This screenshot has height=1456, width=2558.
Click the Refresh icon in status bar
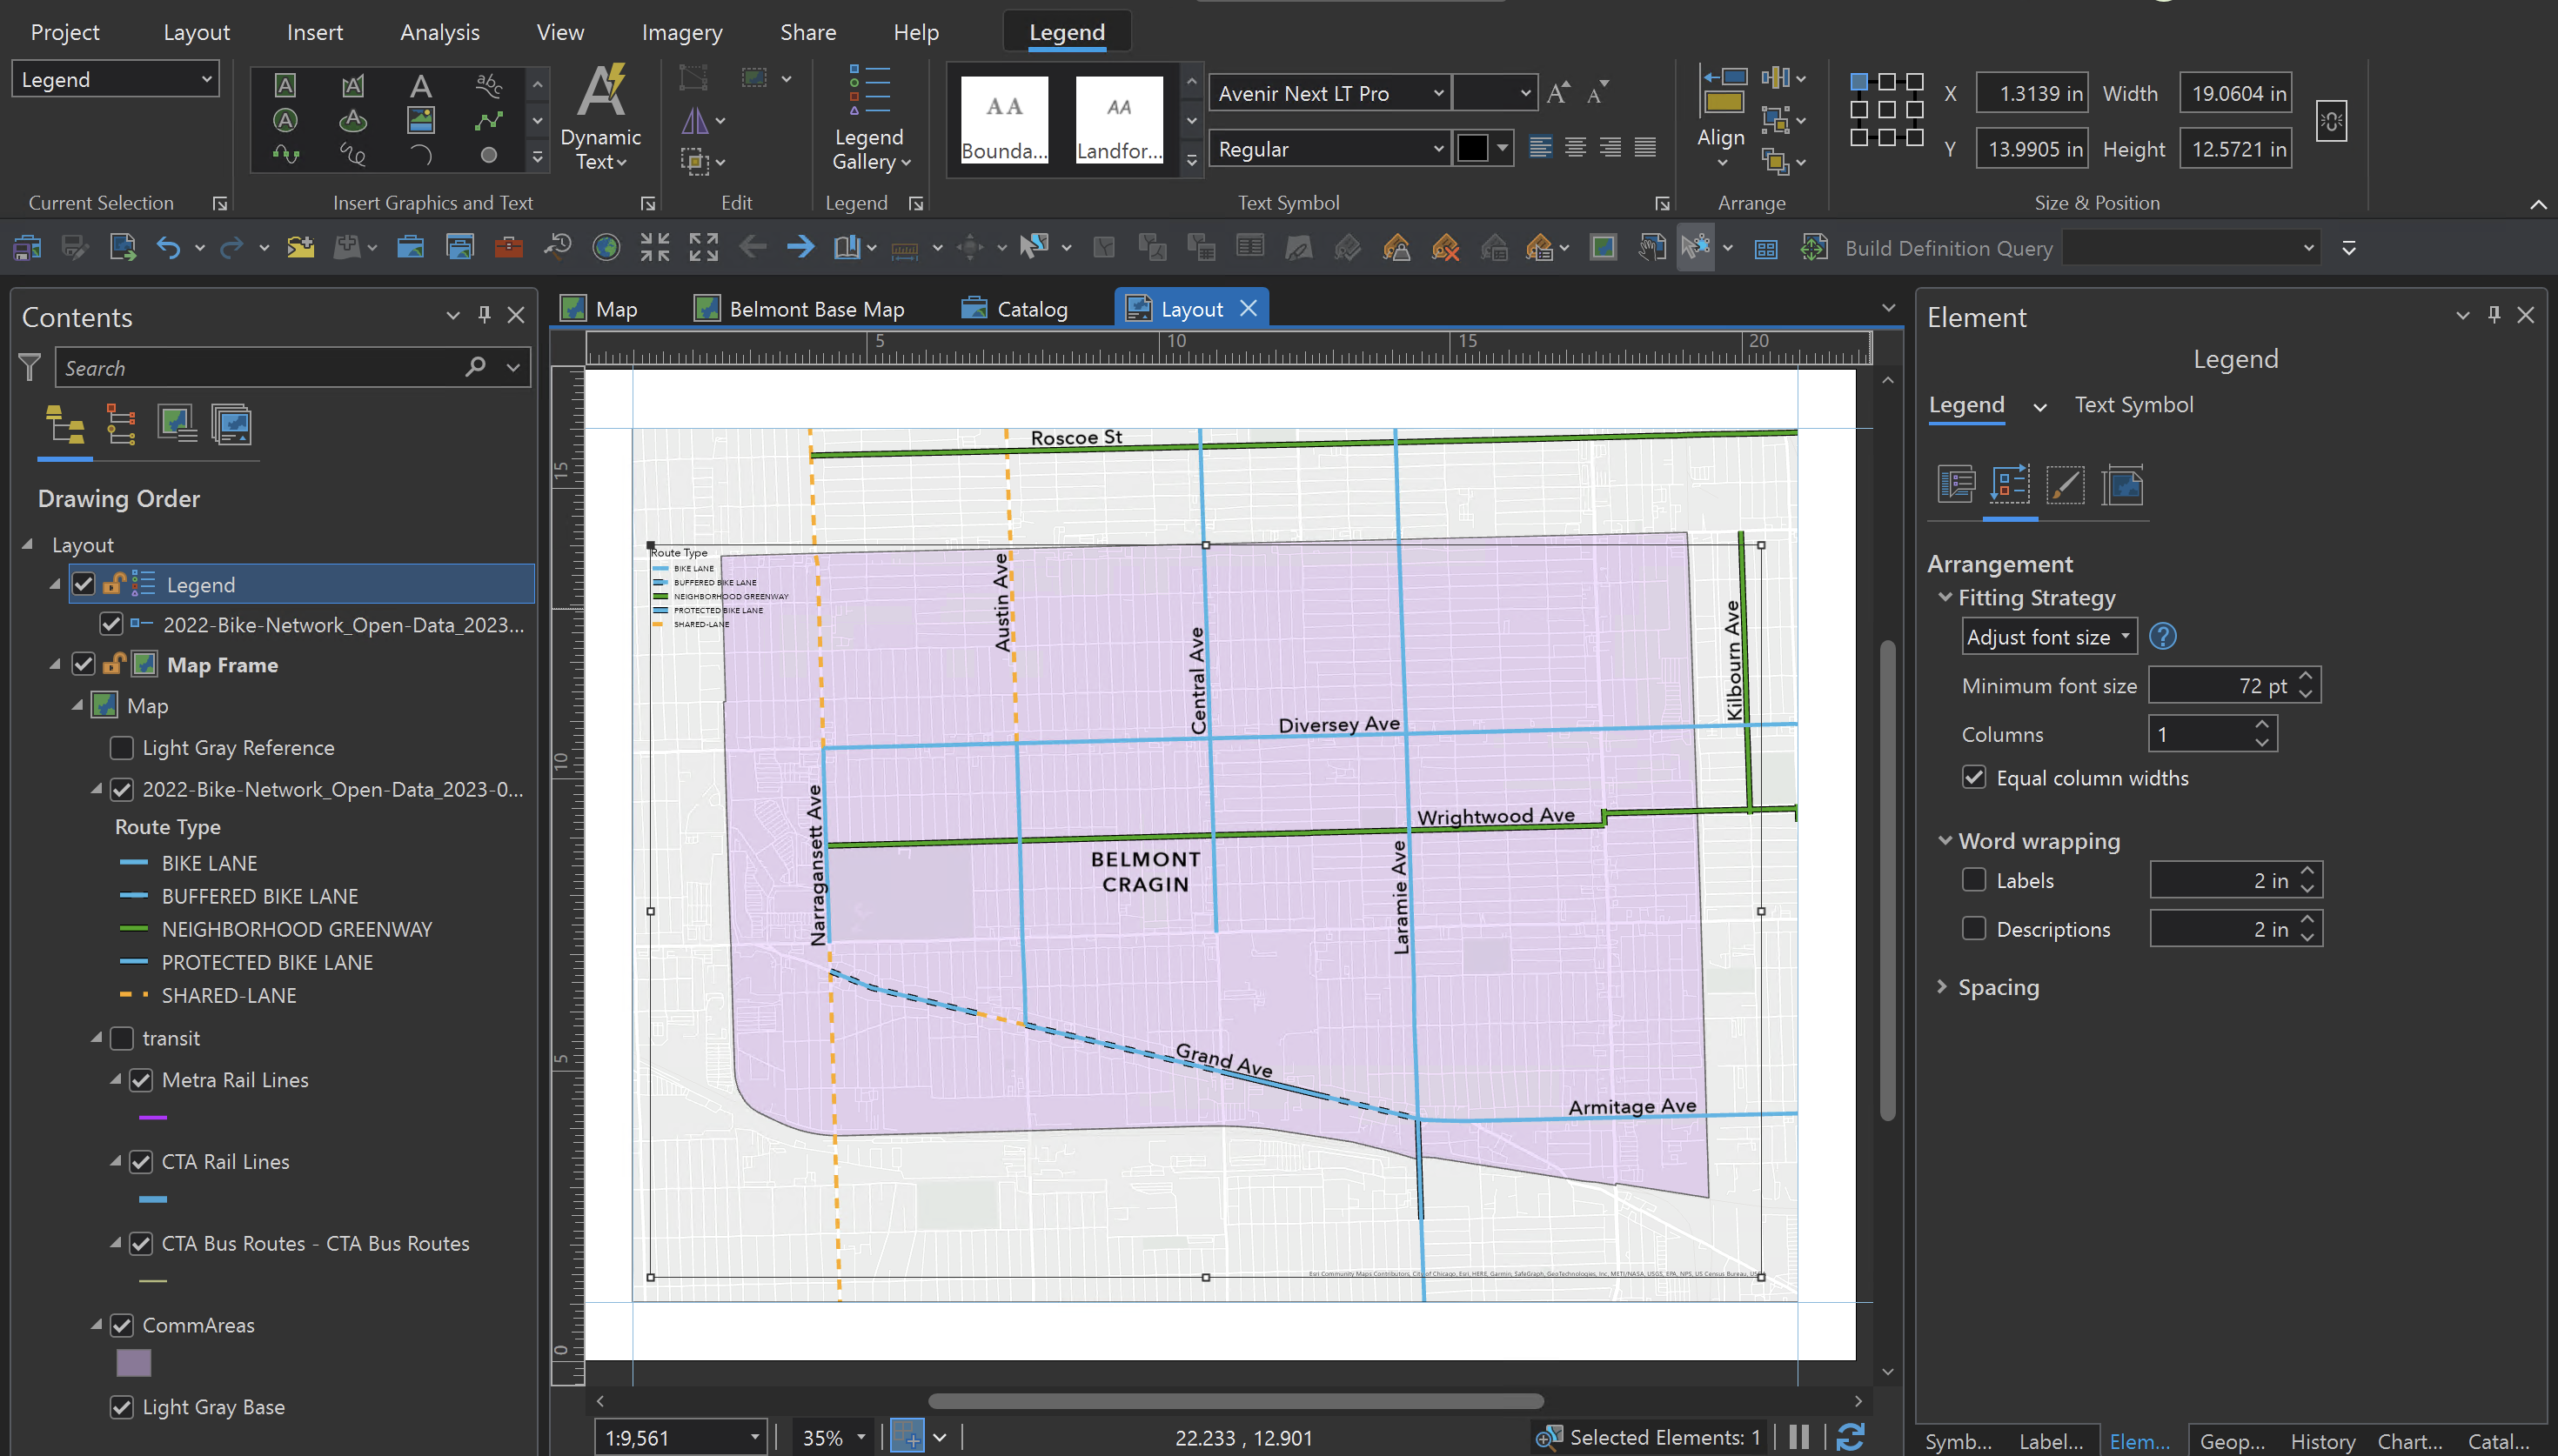click(x=1849, y=1437)
